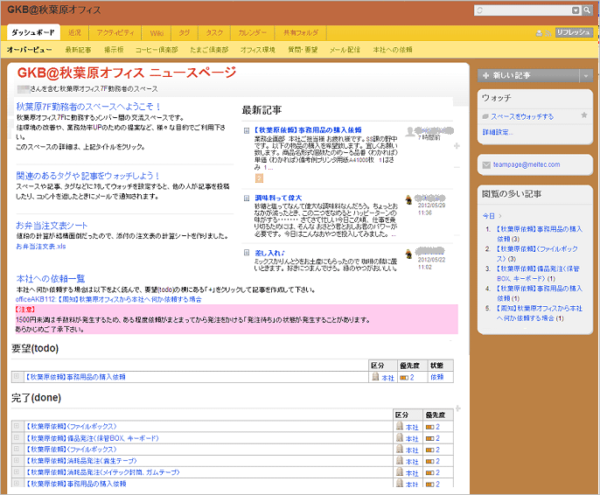Click priority icon in 養生テープ row
The image size is (600, 495).
click(429, 462)
